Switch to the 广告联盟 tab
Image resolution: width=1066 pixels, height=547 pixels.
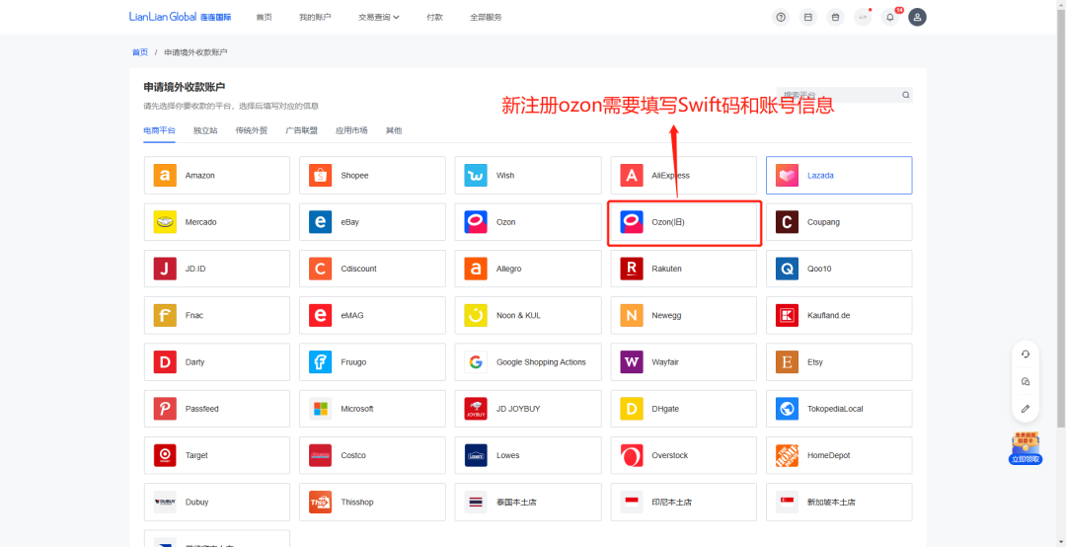pyautogui.click(x=301, y=130)
